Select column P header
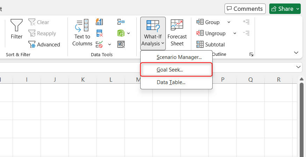The width and height of the screenshot is (306, 157). click(x=223, y=80)
